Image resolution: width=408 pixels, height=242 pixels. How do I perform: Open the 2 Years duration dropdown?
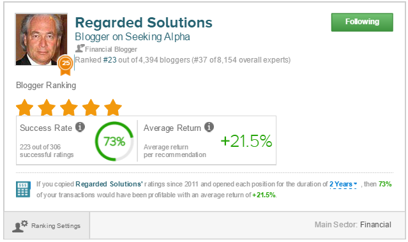[344, 185]
